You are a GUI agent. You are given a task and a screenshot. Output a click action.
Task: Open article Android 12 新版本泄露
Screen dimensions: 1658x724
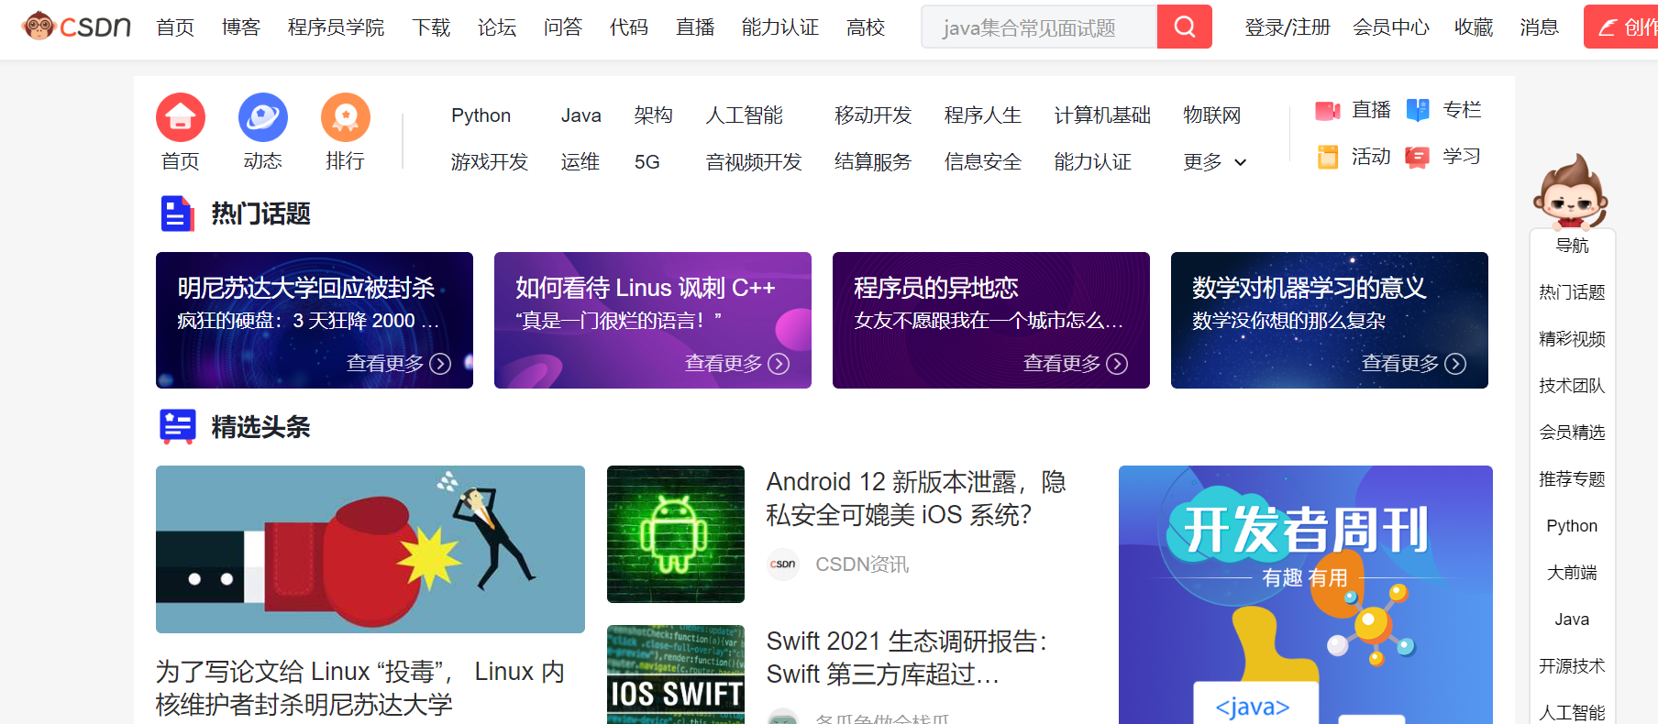click(x=916, y=499)
